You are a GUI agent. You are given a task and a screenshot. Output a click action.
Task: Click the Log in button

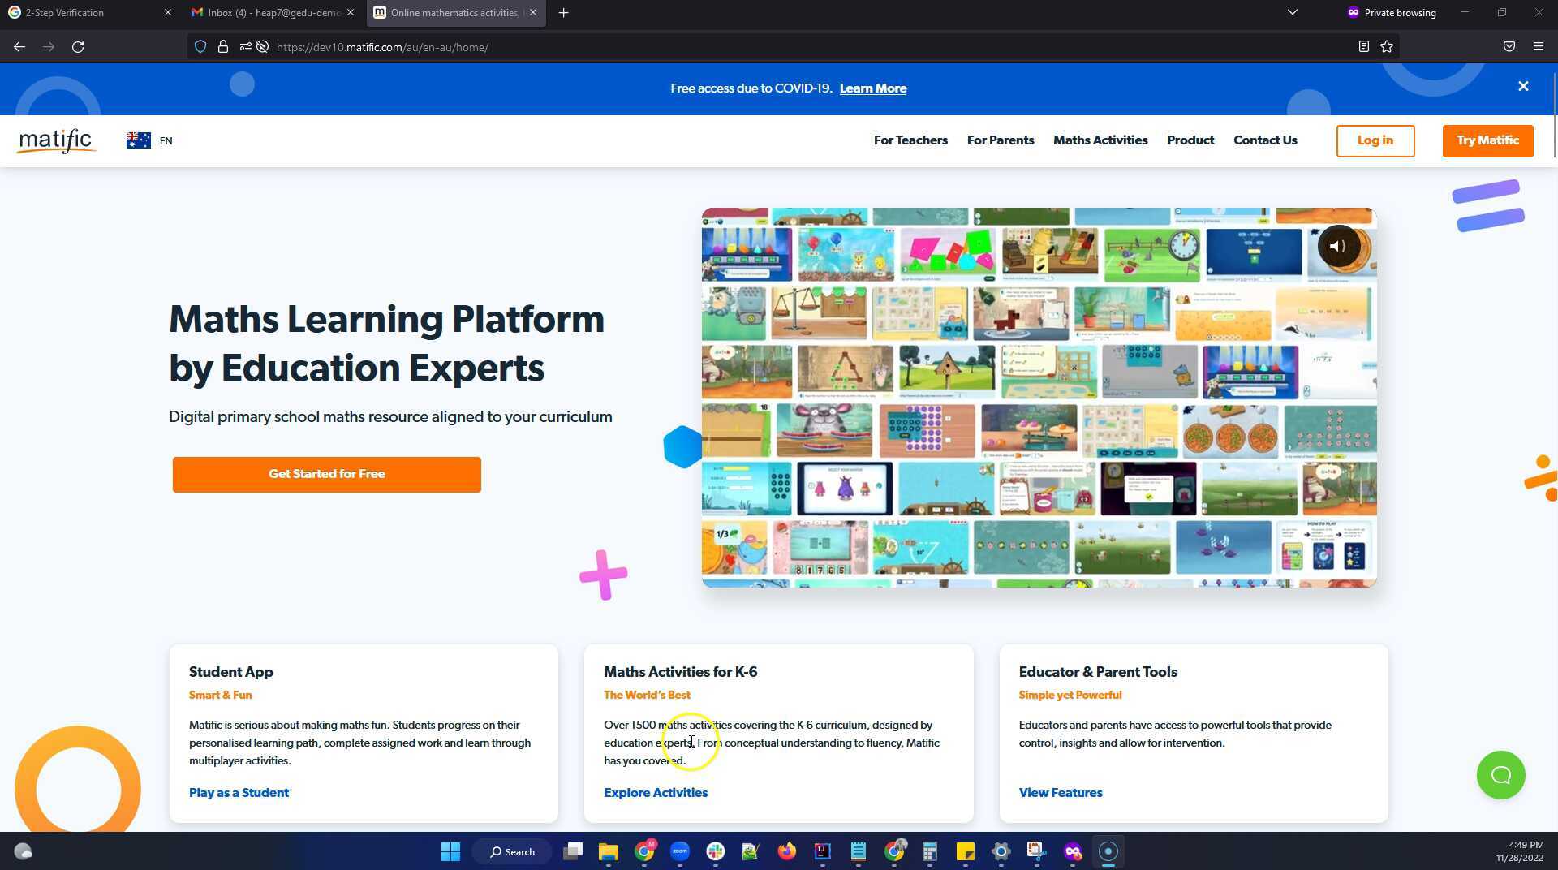[x=1375, y=140]
